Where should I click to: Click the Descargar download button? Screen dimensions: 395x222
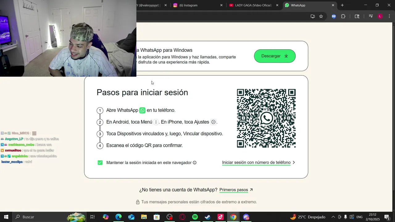(x=275, y=56)
